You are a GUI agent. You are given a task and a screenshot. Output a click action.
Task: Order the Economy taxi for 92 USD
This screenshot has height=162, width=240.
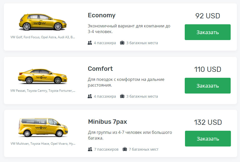pyautogui.click(x=208, y=32)
